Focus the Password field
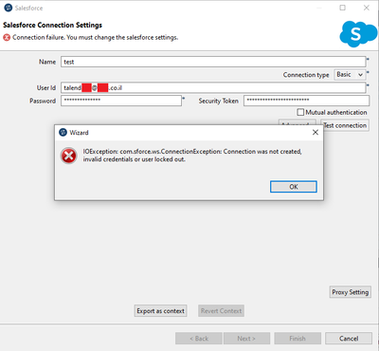The image size is (379, 351). click(x=121, y=101)
